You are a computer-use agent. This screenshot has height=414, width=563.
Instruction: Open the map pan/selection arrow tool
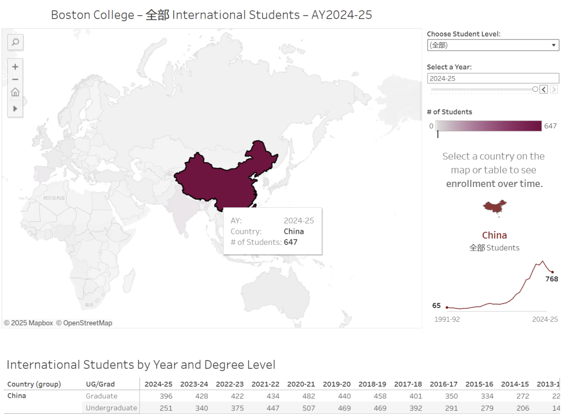click(x=15, y=109)
